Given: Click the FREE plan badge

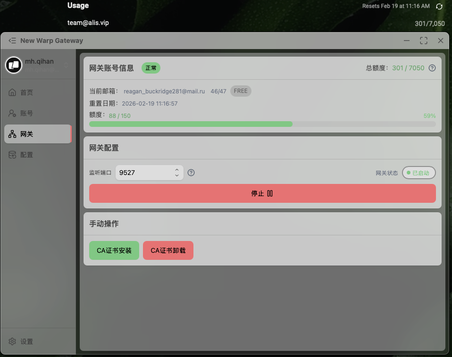Looking at the screenshot, I should (x=241, y=91).
